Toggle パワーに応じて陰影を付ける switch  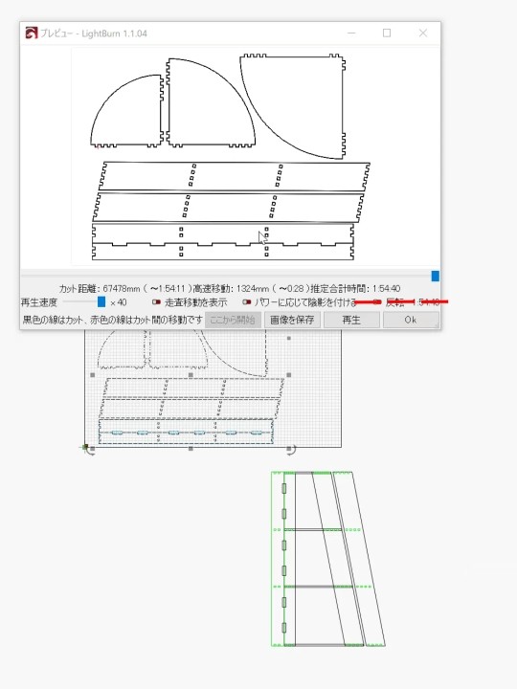247,302
